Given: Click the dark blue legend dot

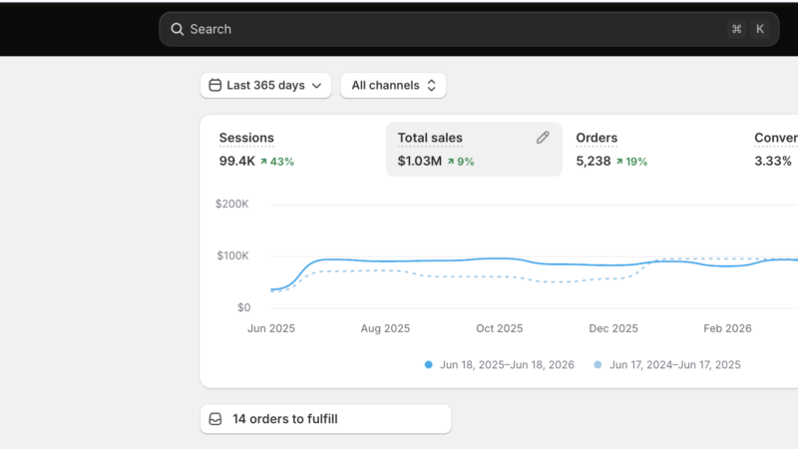Looking at the screenshot, I should [429, 364].
